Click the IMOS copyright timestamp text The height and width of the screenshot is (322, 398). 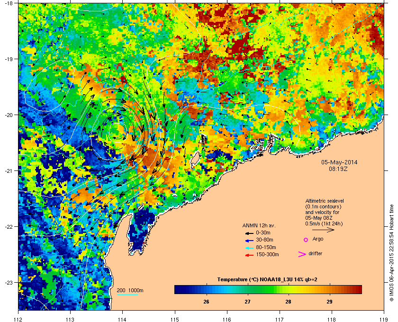click(391, 253)
